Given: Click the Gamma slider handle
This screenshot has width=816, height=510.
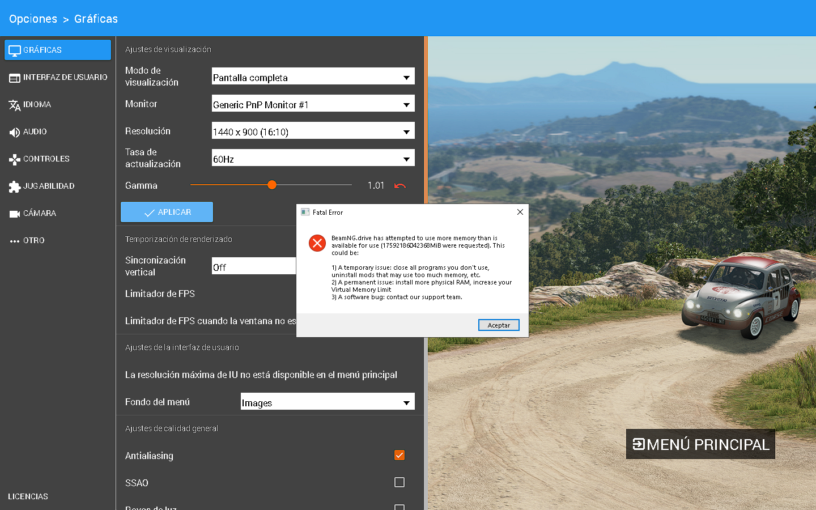Looking at the screenshot, I should click(272, 185).
